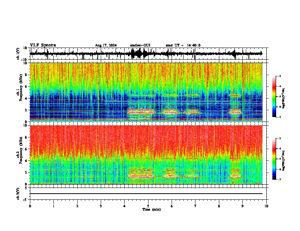Click the flat ch.3 voltage trace line
Viewport: 300px width, 231px height.
coord(146,194)
